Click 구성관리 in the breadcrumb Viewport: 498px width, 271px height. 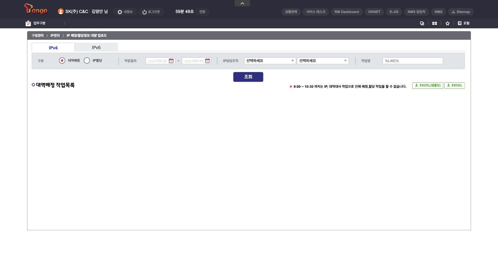[38, 36]
